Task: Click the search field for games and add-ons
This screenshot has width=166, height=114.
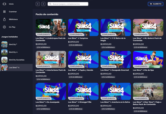Action: pyautogui.click(x=68, y=4)
